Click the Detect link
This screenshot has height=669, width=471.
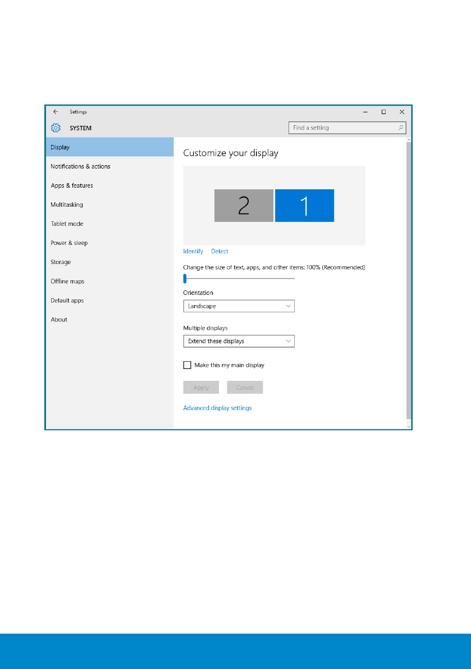coord(220,251)
